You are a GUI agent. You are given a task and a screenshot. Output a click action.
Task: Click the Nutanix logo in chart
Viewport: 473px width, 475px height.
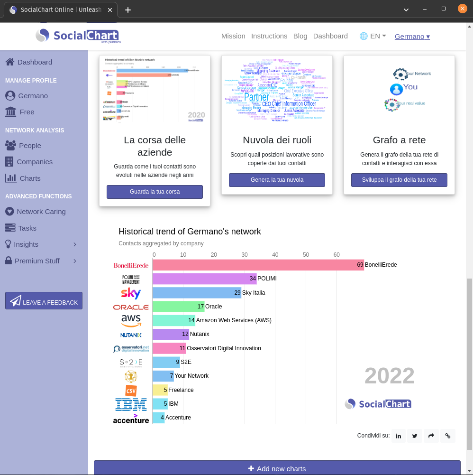pyautogui.click(x=131, y=335)
